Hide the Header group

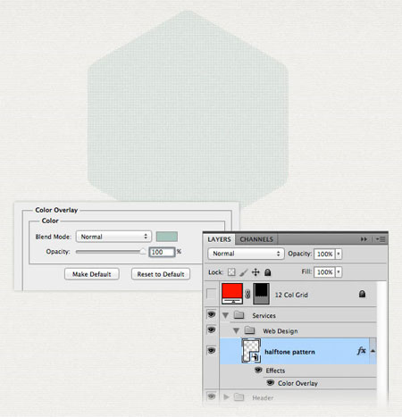tap(211, 396)
